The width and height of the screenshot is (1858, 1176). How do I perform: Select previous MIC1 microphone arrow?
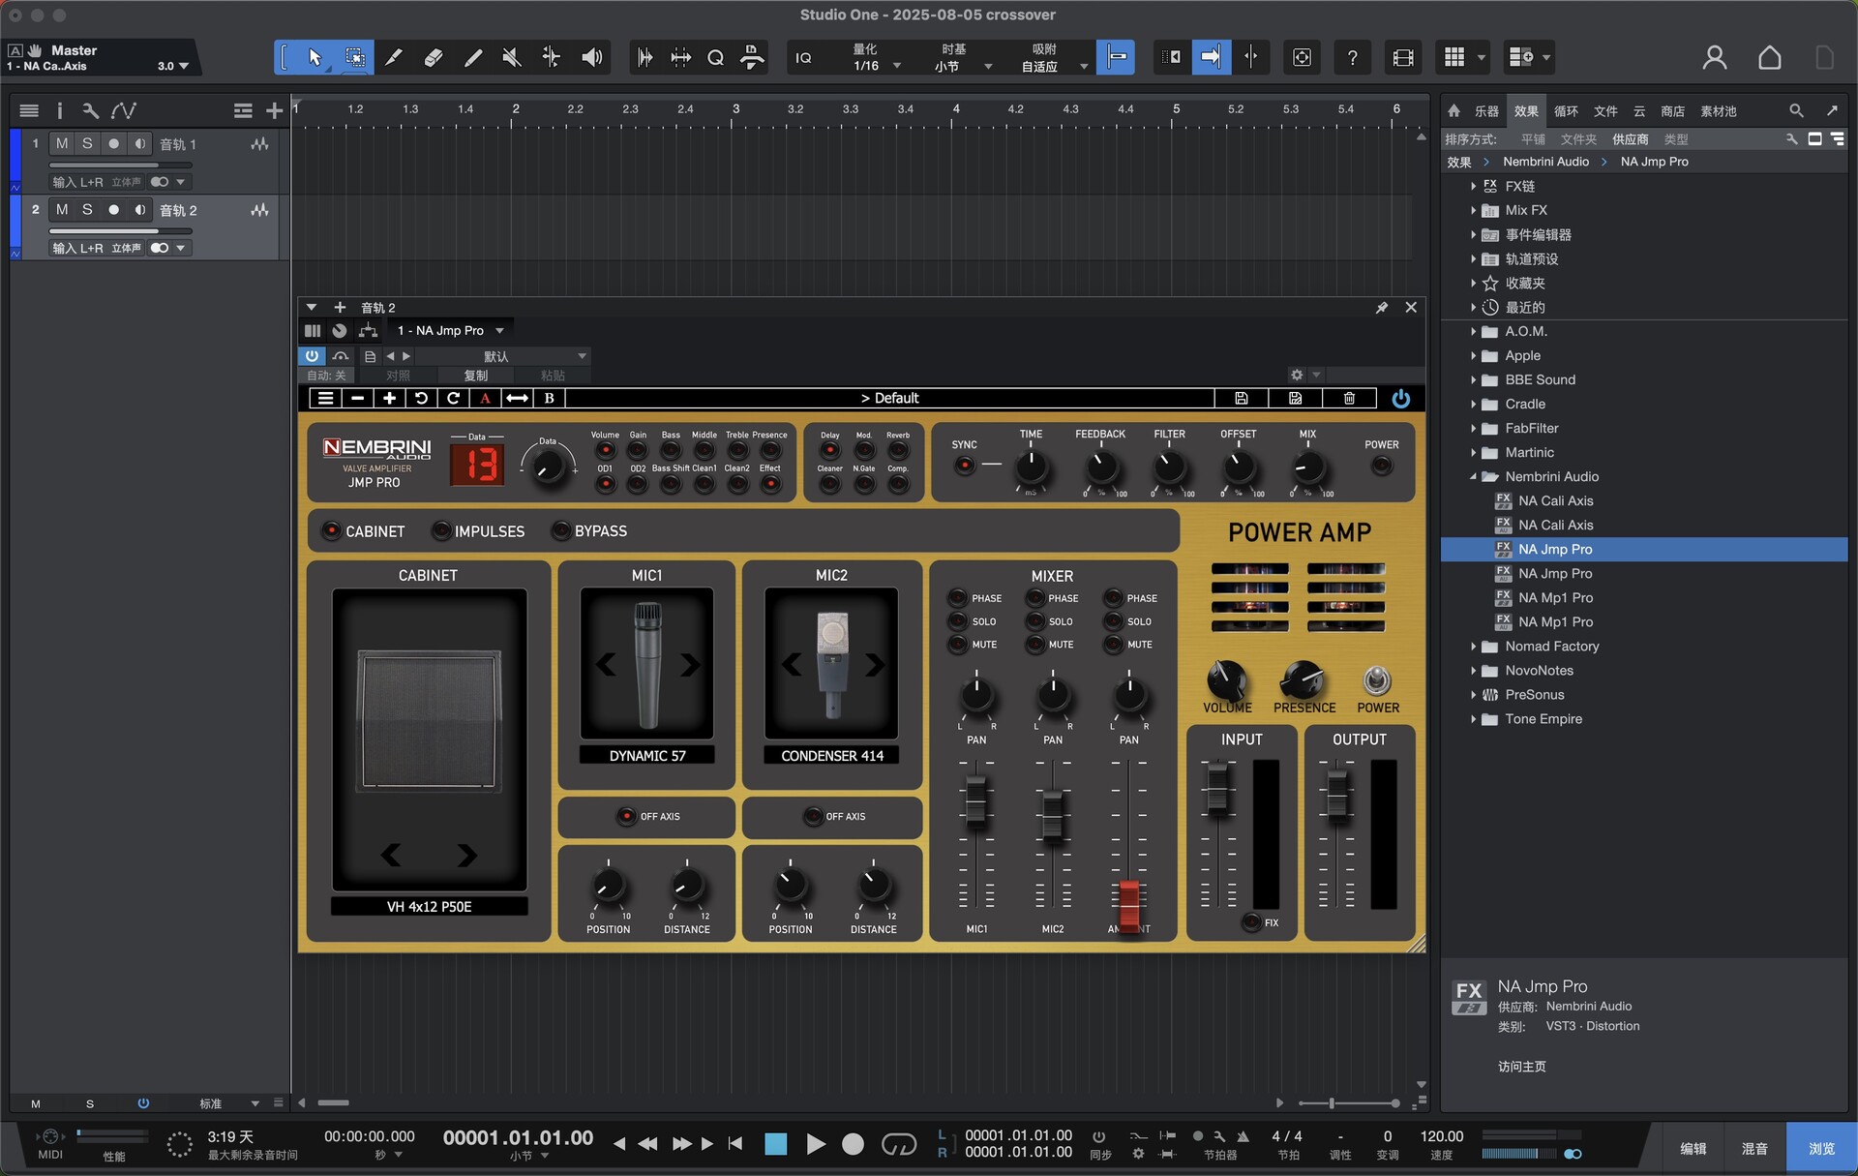coord(606,665)
